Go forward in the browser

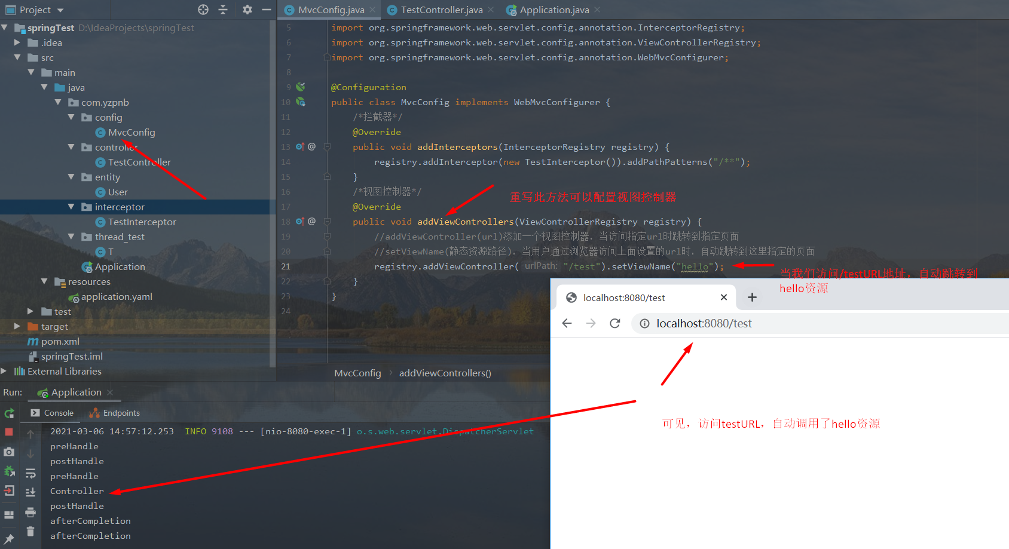pos(591,323)
